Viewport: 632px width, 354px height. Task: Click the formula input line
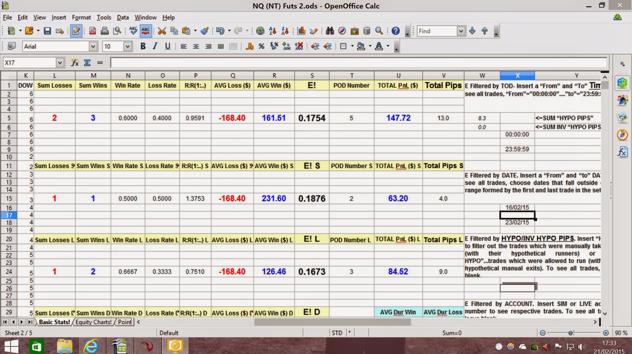point(358,62)
